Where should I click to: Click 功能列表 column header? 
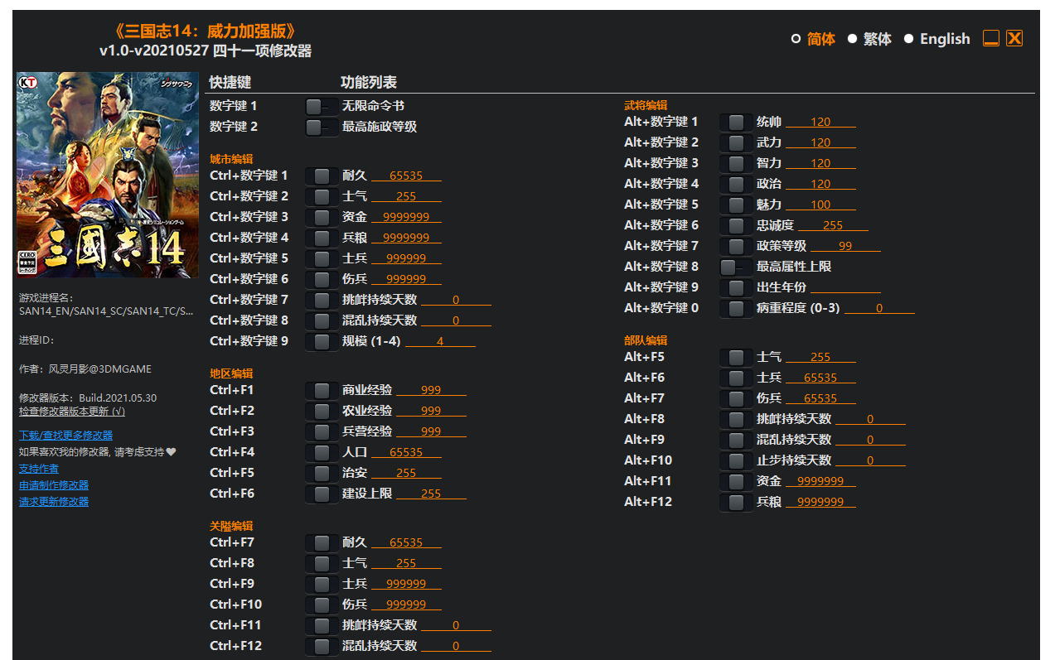369,82
